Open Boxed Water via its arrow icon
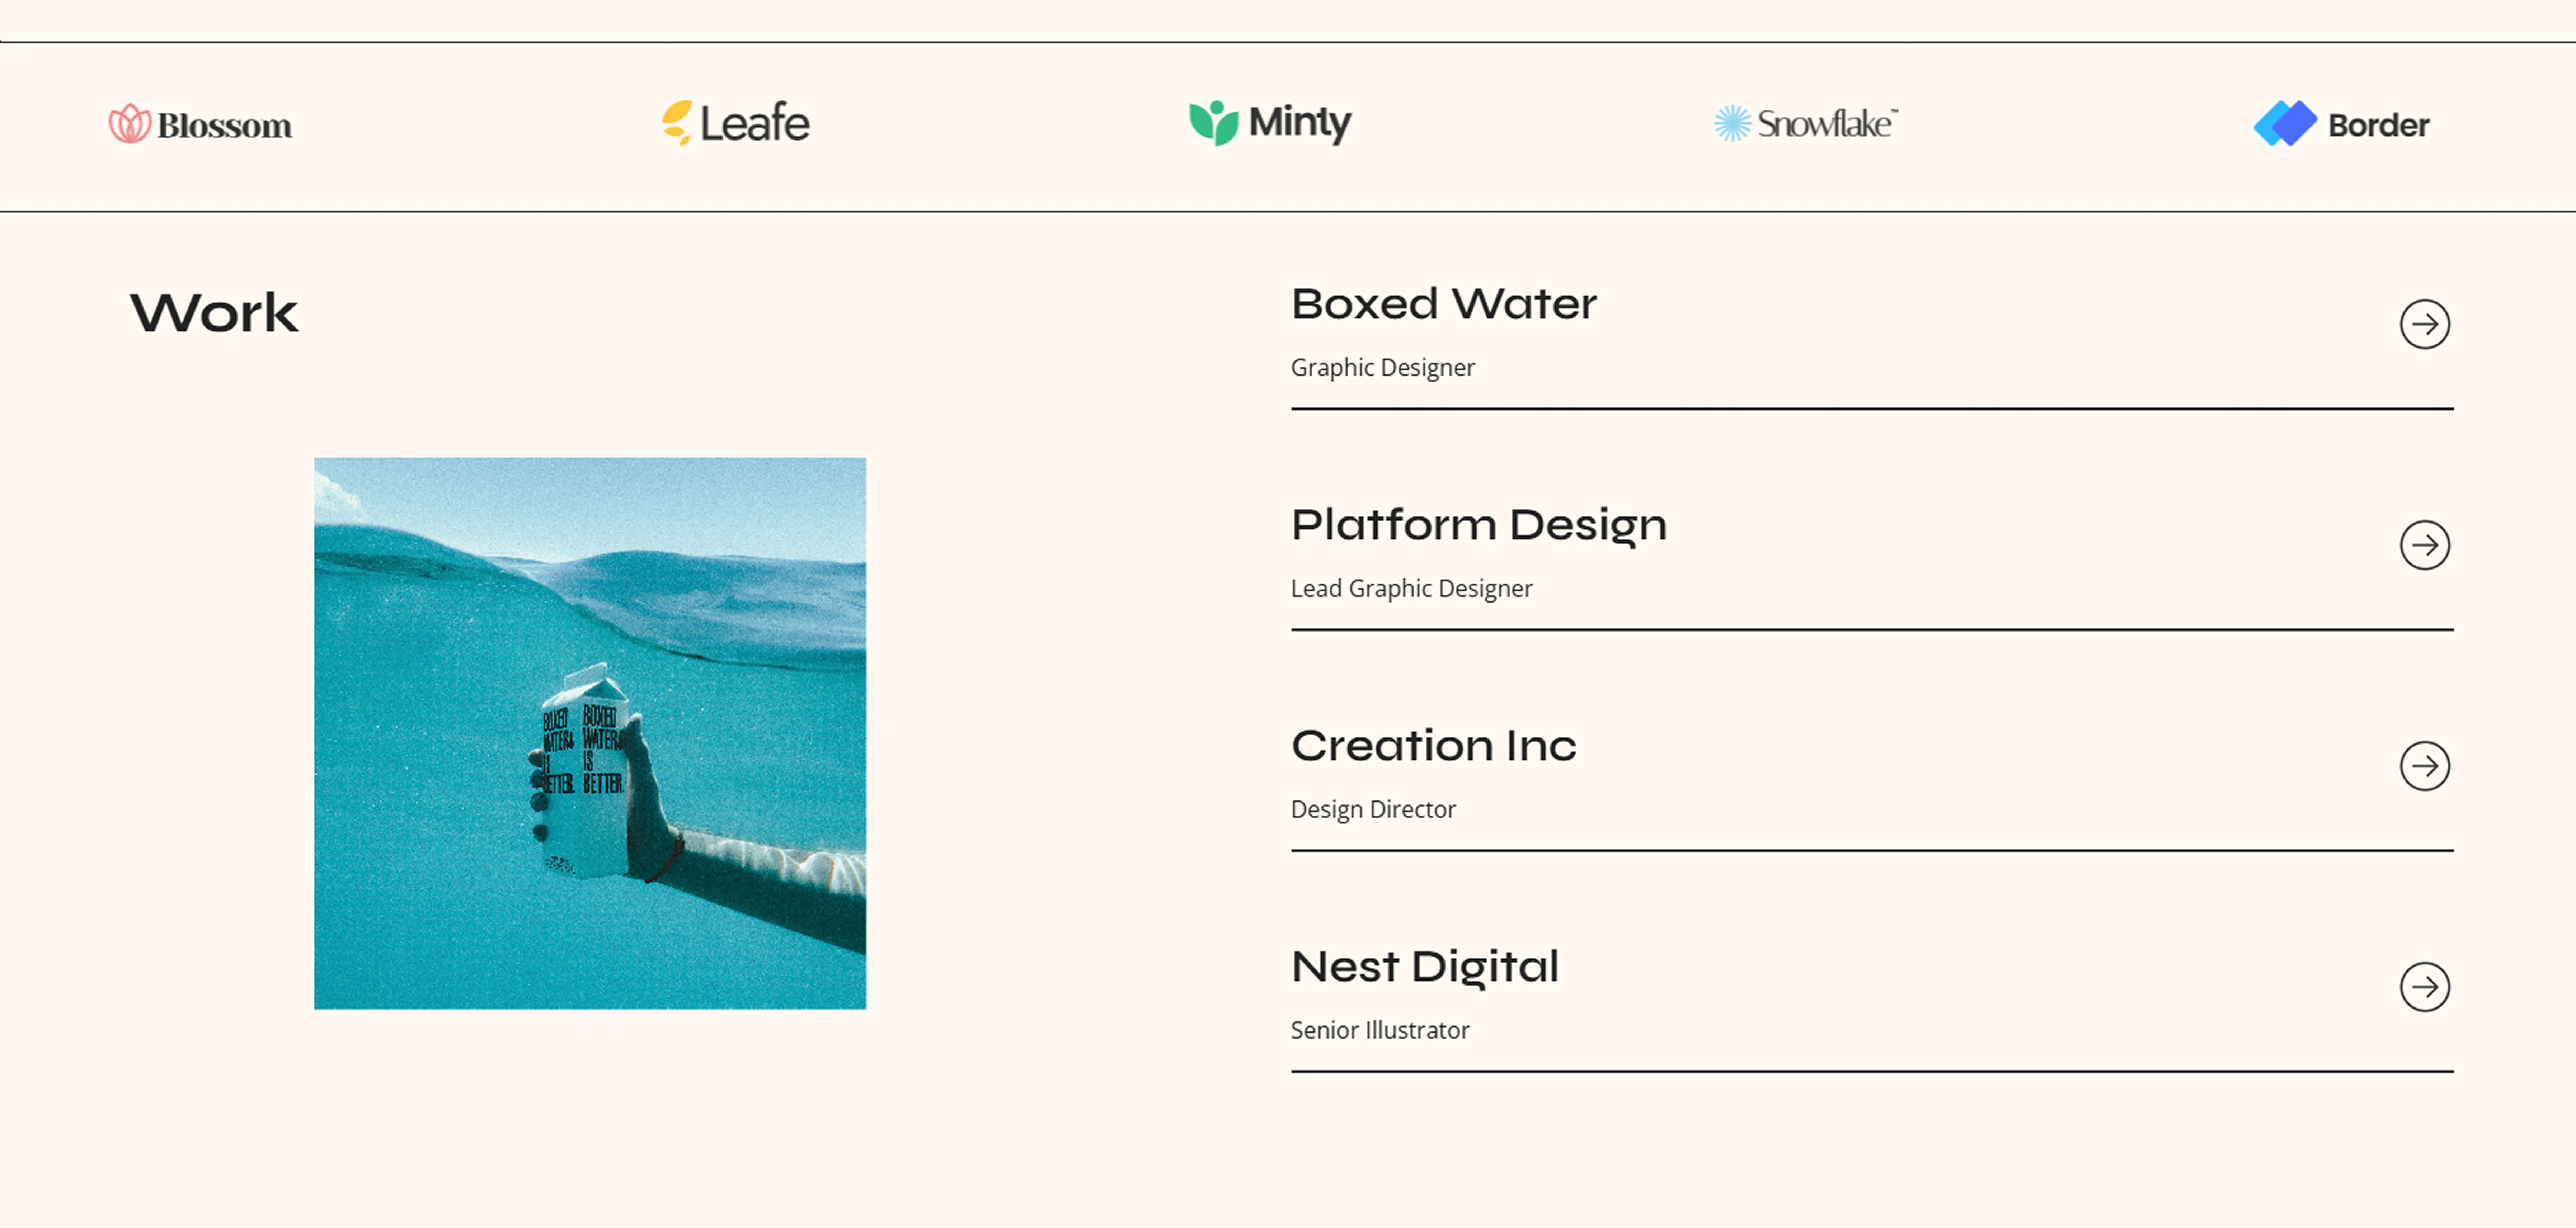 (2425, 324)
